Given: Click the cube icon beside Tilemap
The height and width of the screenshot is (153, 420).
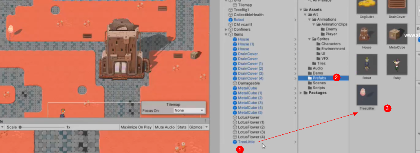Looking at the screenshot, I should [235, 5].
